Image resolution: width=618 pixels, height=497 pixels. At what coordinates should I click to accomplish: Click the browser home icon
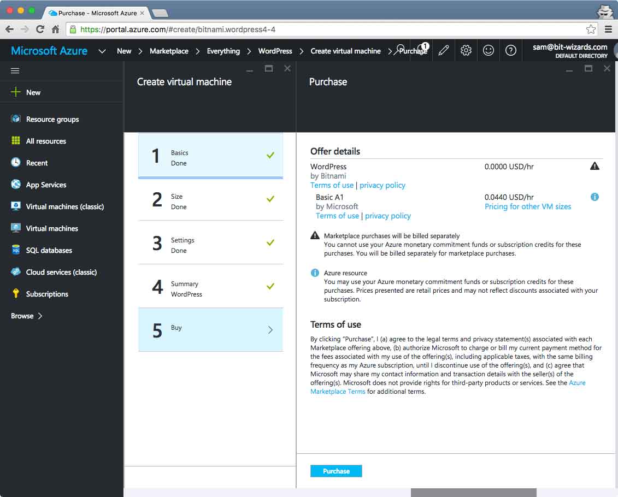click(x=56, y=29)
